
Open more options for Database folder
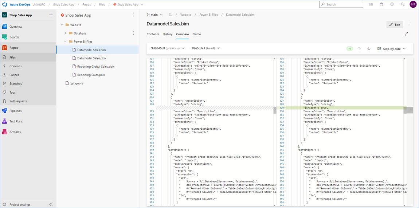[133, 33]
